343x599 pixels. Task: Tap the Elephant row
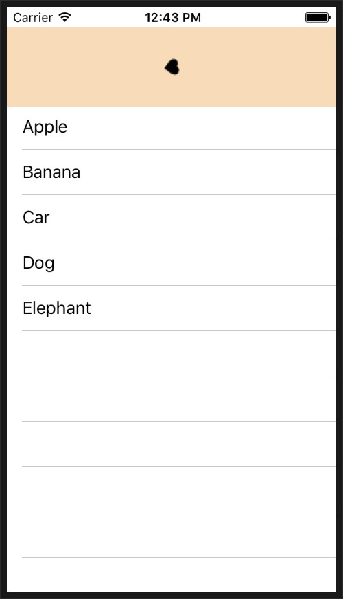(x=171, y=308)
